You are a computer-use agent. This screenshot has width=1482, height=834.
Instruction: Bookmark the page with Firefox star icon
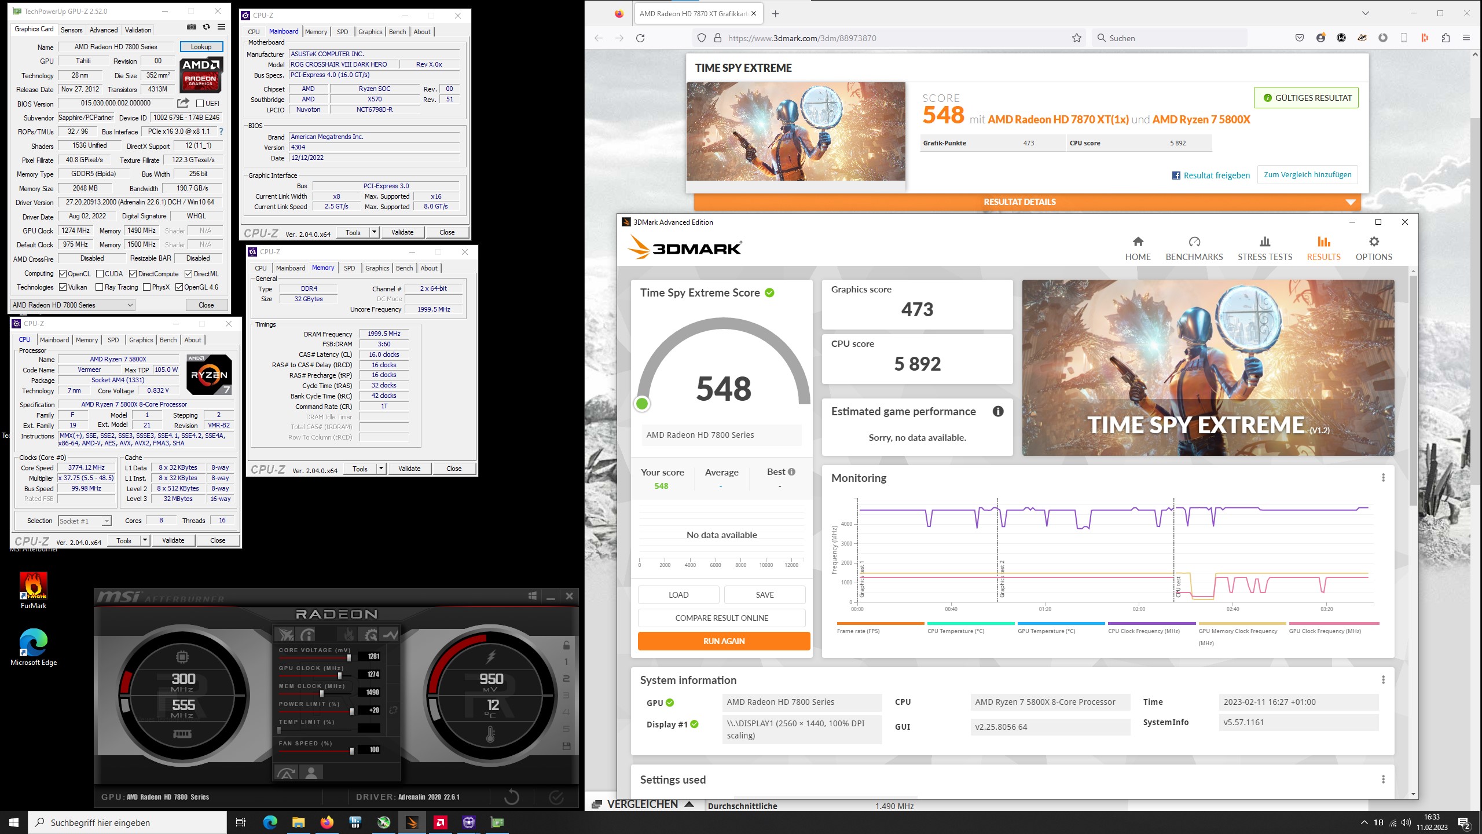click(1076, 38)
